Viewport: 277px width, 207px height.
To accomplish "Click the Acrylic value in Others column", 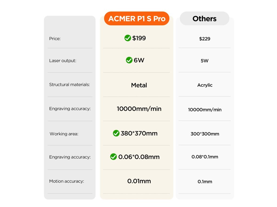I will tap(205, 85).
